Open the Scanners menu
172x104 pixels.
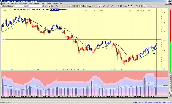(48, 4)
